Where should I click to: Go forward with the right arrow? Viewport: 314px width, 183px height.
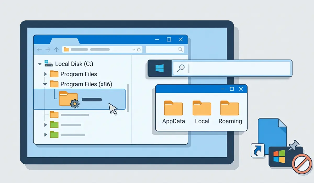pyautogui.click(x=48, y=49)
